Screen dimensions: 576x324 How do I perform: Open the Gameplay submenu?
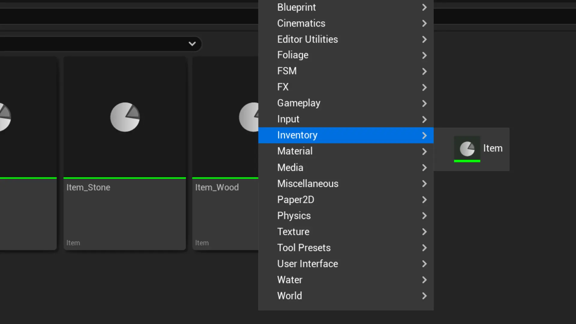click(x=346, y=103)
